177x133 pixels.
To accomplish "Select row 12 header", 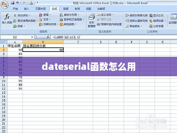I will [4, 89].
